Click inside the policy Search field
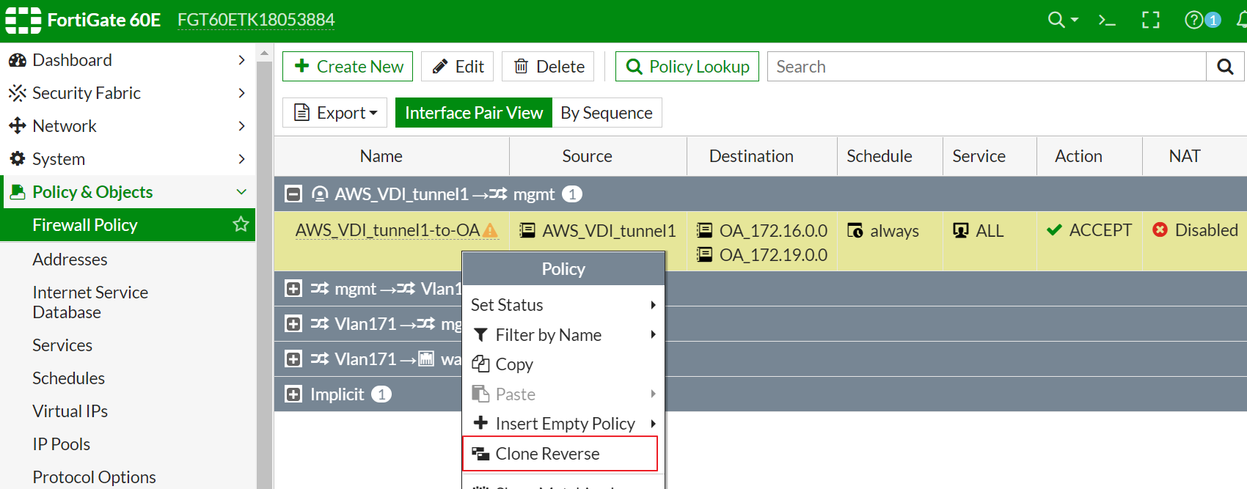The height and width of the screenshot is (489, 1247). (x=987, y=67)
